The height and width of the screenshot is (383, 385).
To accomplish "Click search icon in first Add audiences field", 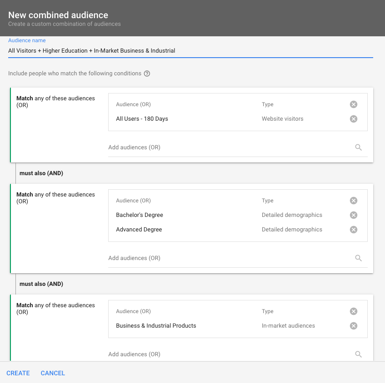I will [358, 147].
